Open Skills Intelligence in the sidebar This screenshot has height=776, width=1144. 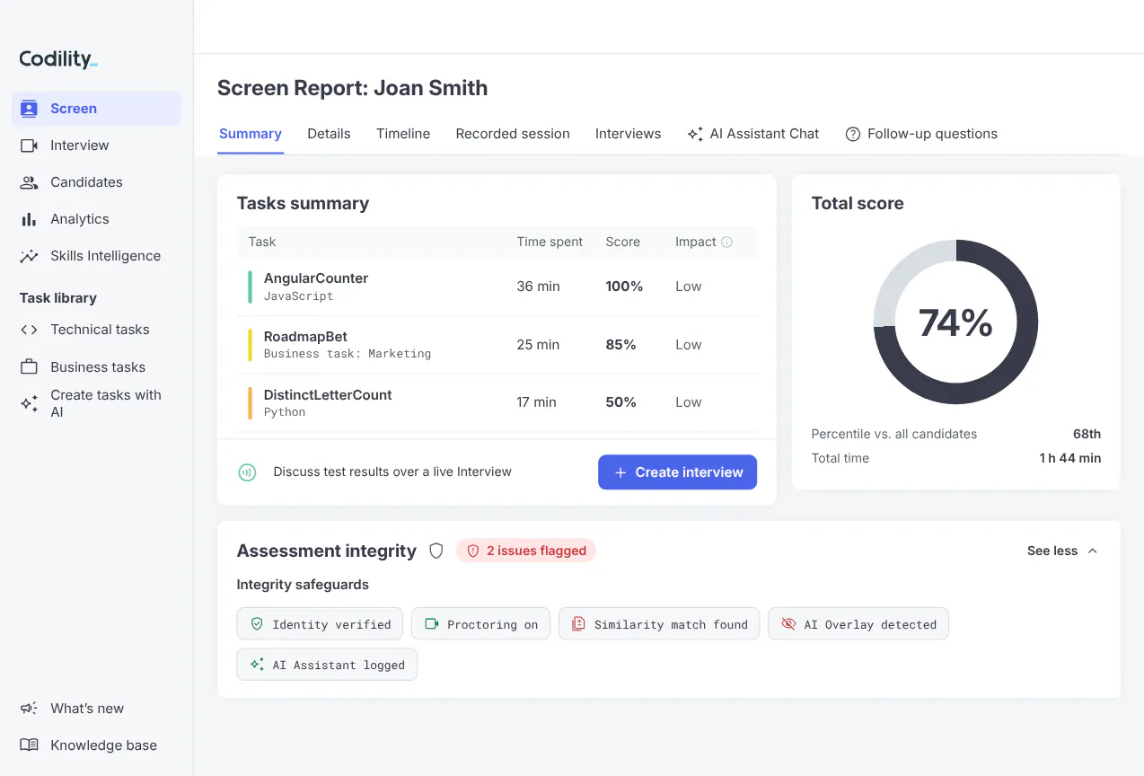96,256
